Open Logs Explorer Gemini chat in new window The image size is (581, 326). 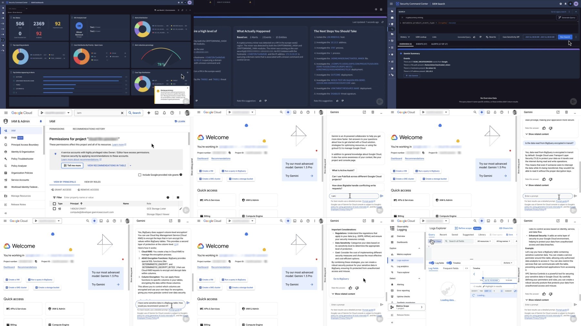click(558, 221)
